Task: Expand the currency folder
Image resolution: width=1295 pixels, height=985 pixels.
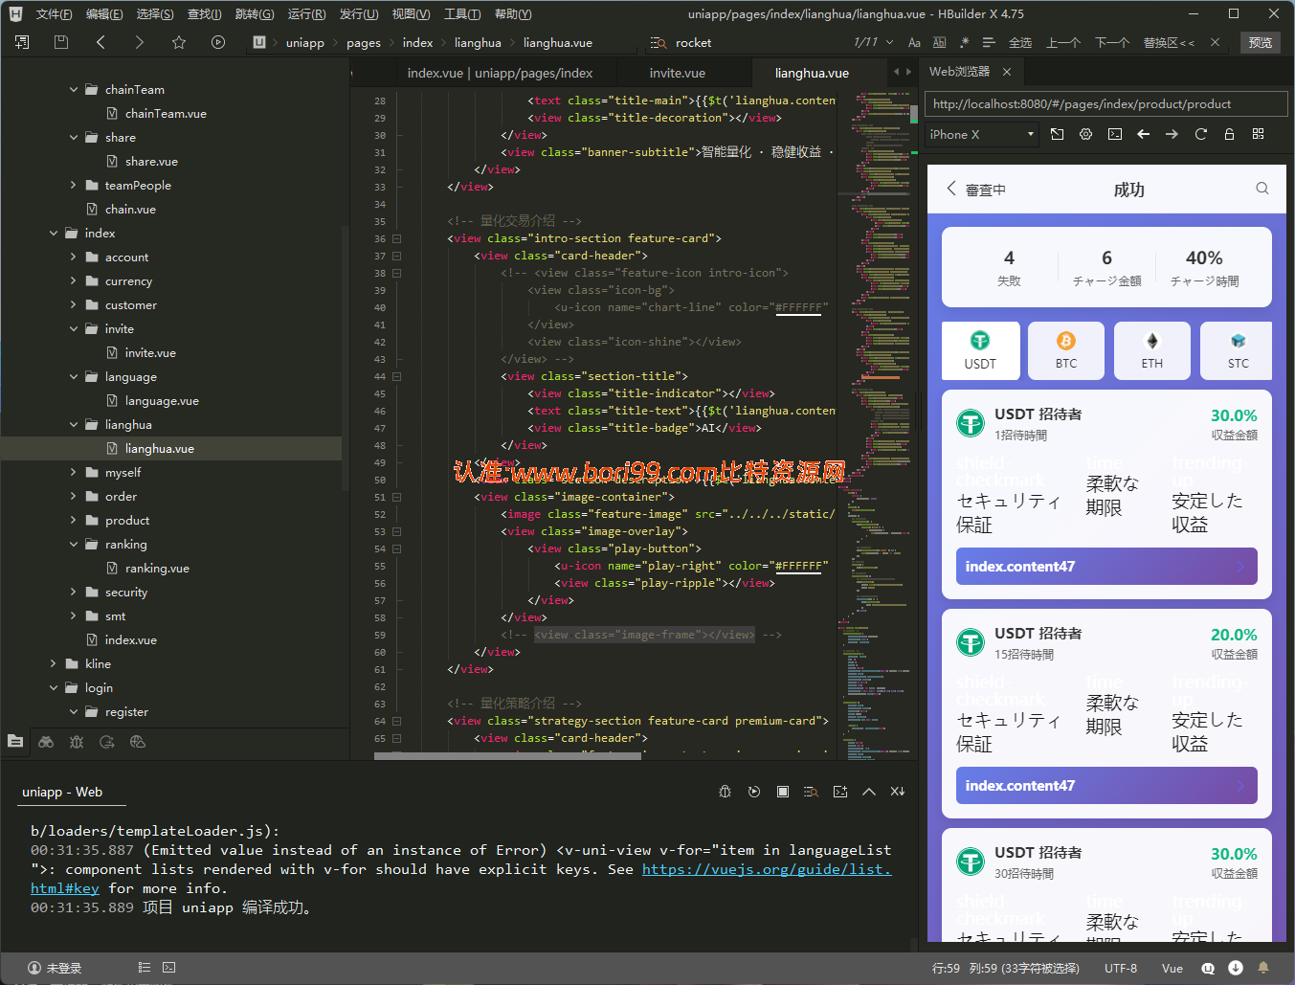Action: (74, 280)
